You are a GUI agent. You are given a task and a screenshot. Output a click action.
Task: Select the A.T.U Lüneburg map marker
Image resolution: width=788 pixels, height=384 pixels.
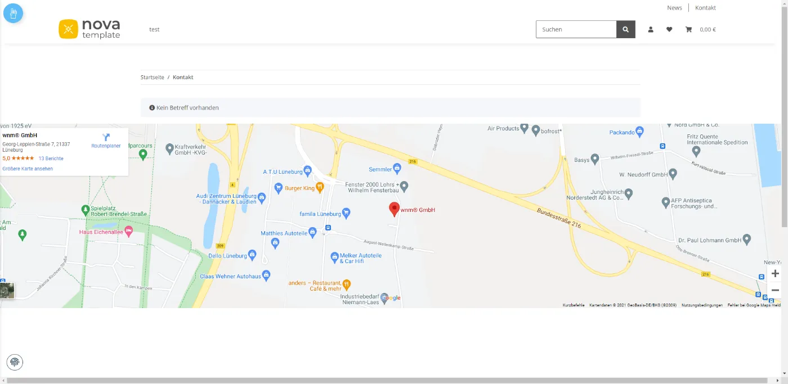click(307, 170)
